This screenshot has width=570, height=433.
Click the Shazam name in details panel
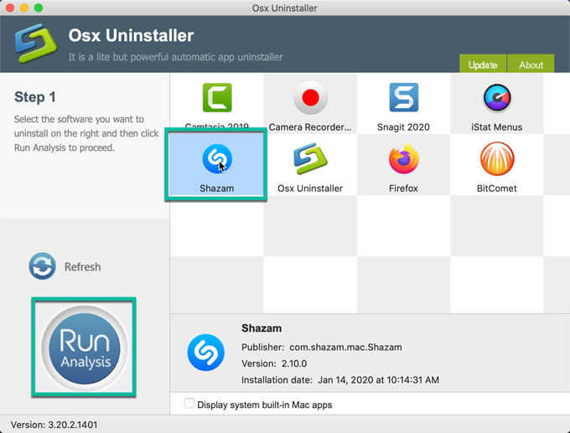(x=262, y=328)
